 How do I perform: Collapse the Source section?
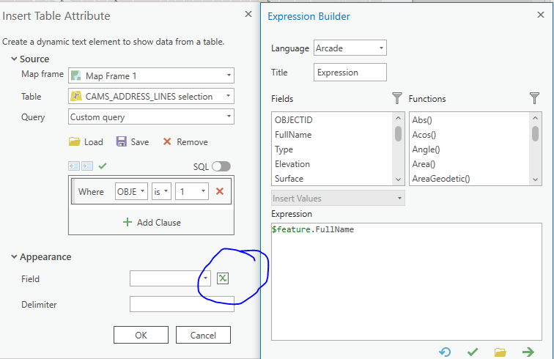tap(15, 59)
